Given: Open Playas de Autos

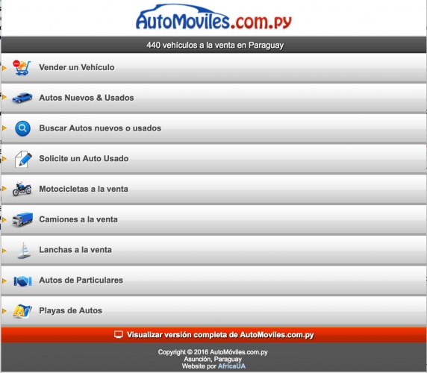Looking at the screenshot, I should (x=213, y=311).
